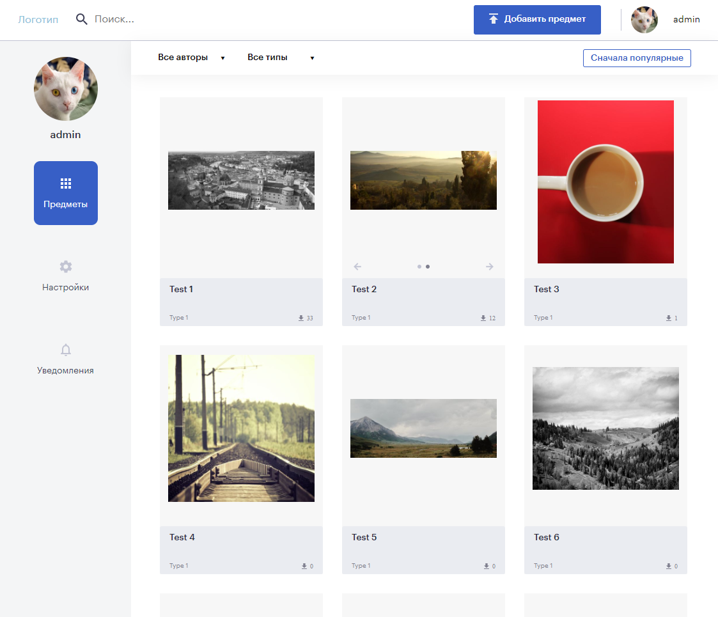Click Type 1 label on Test 4
The width and height of the screenshot is (718, 617).
coord(178,566)
